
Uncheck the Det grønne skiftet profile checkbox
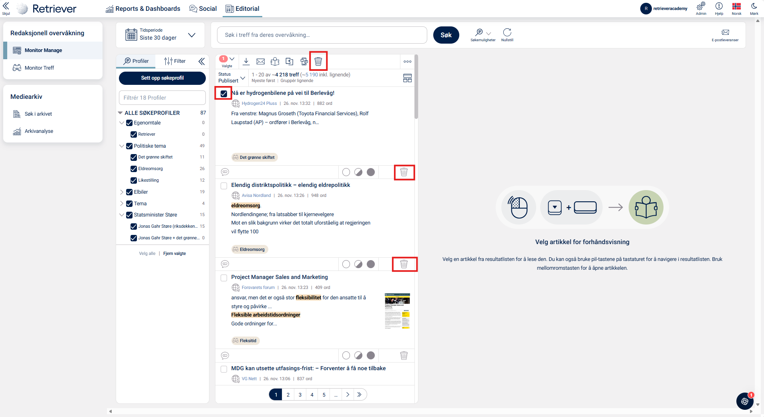point(134,157)
